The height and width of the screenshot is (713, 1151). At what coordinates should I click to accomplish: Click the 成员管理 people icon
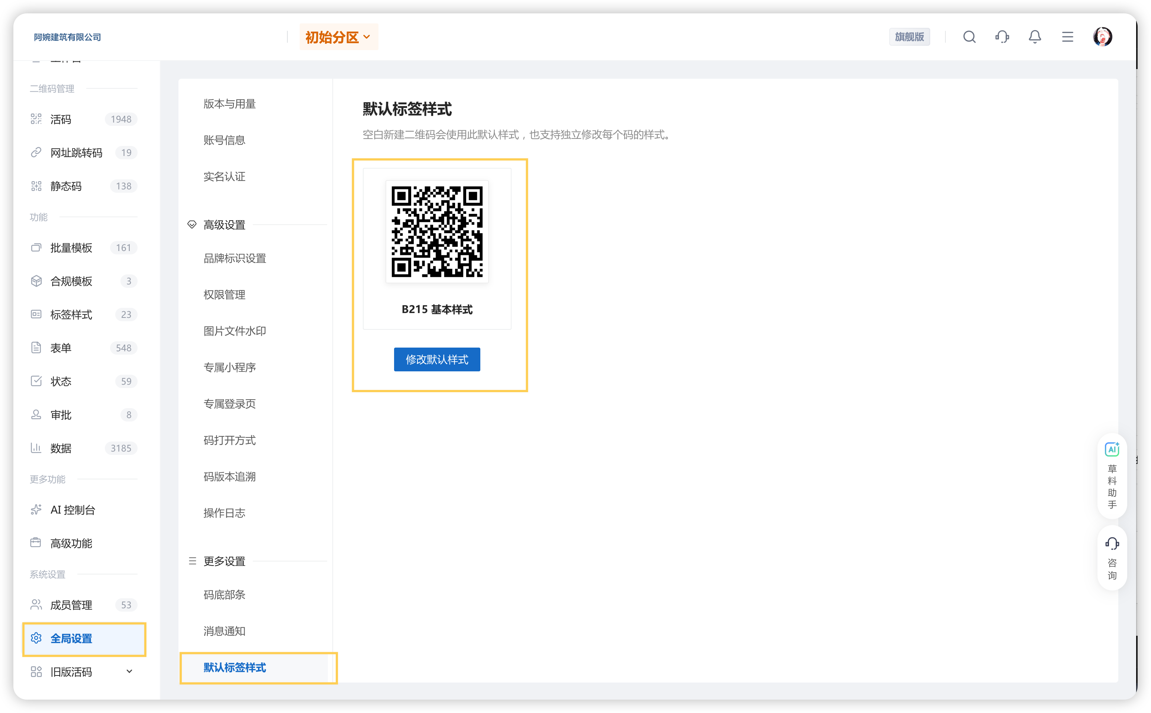(x=36, y=605)
